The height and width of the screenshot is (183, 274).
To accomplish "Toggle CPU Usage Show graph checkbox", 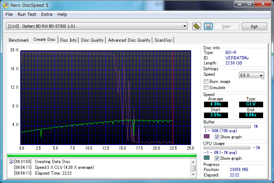I will coord(217,158).
